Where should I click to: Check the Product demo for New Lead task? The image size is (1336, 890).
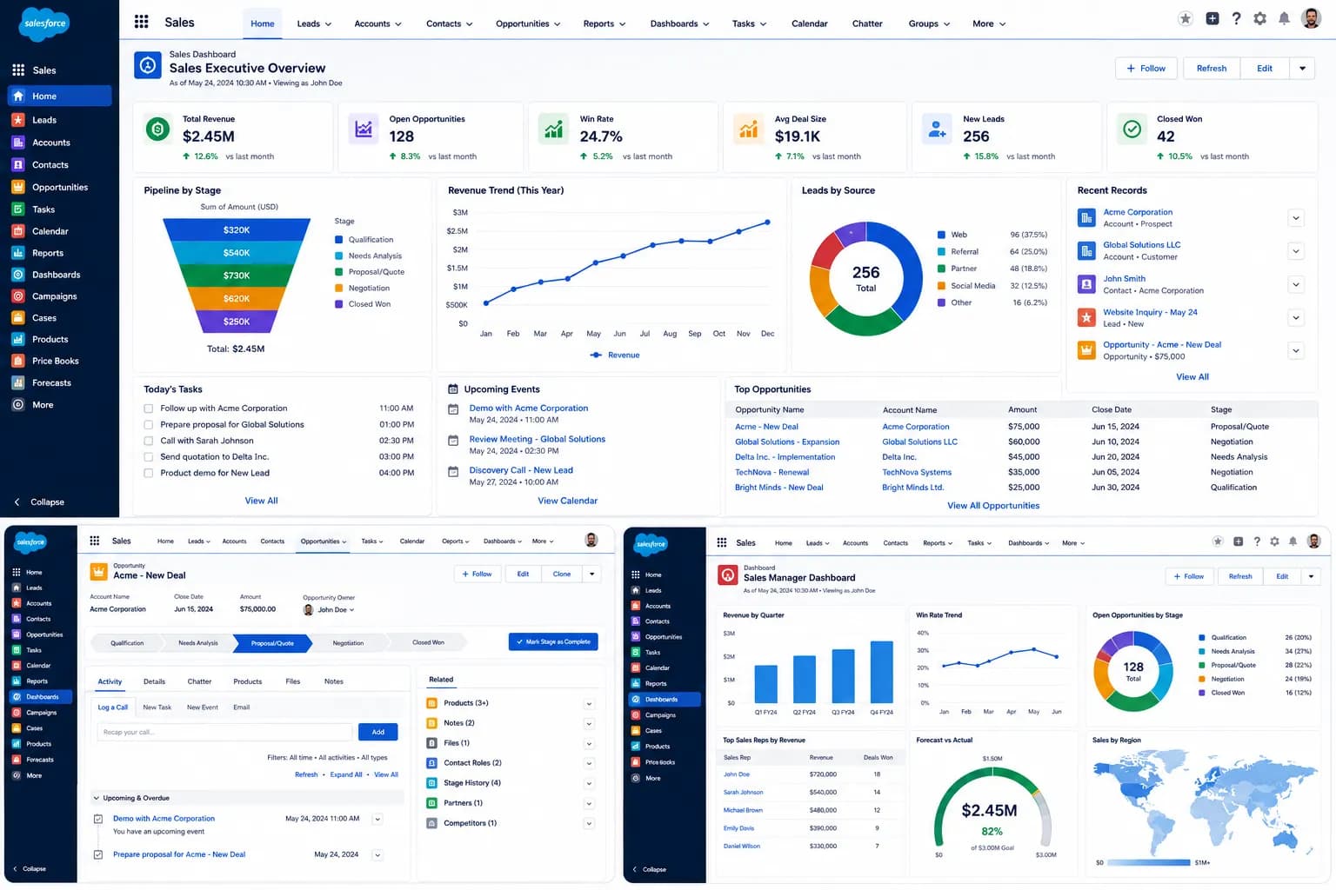tap(149, 474)
